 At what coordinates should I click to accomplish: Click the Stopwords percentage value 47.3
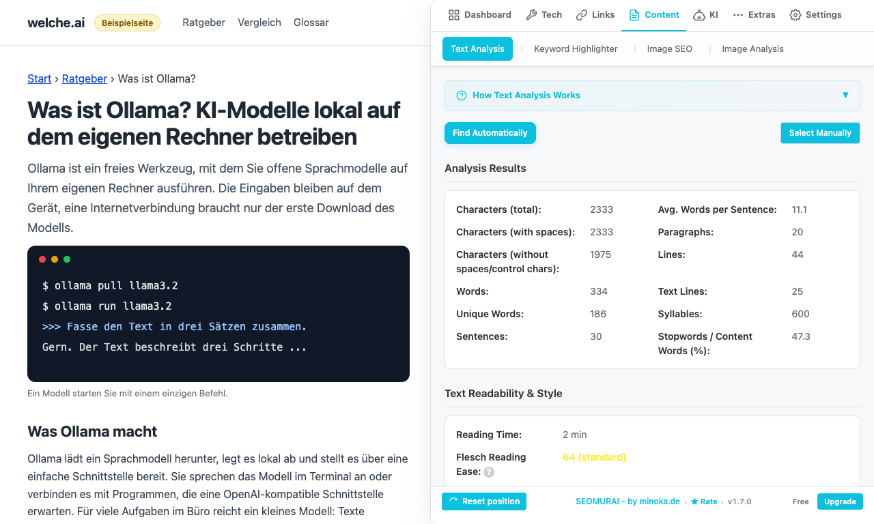pyautogui.click(x=801, y=336)
